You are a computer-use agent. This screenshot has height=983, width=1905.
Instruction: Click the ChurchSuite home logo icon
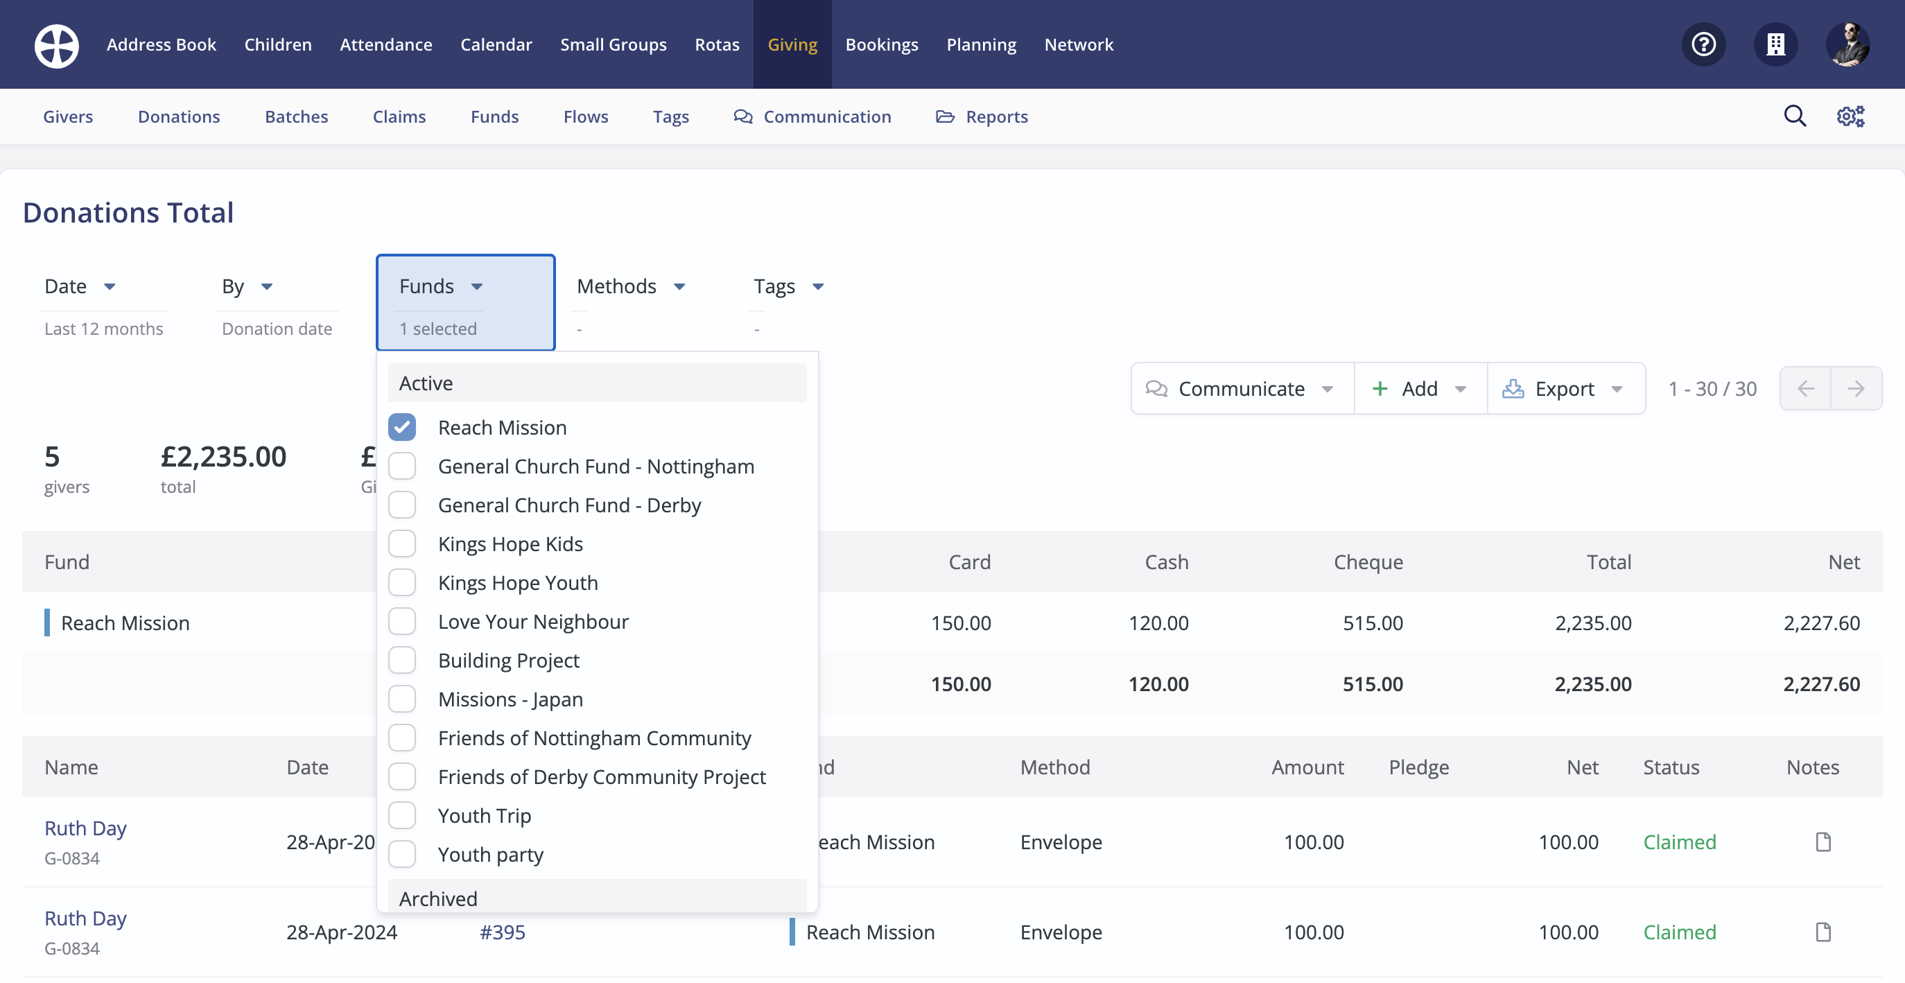click(x=56, y=44)
